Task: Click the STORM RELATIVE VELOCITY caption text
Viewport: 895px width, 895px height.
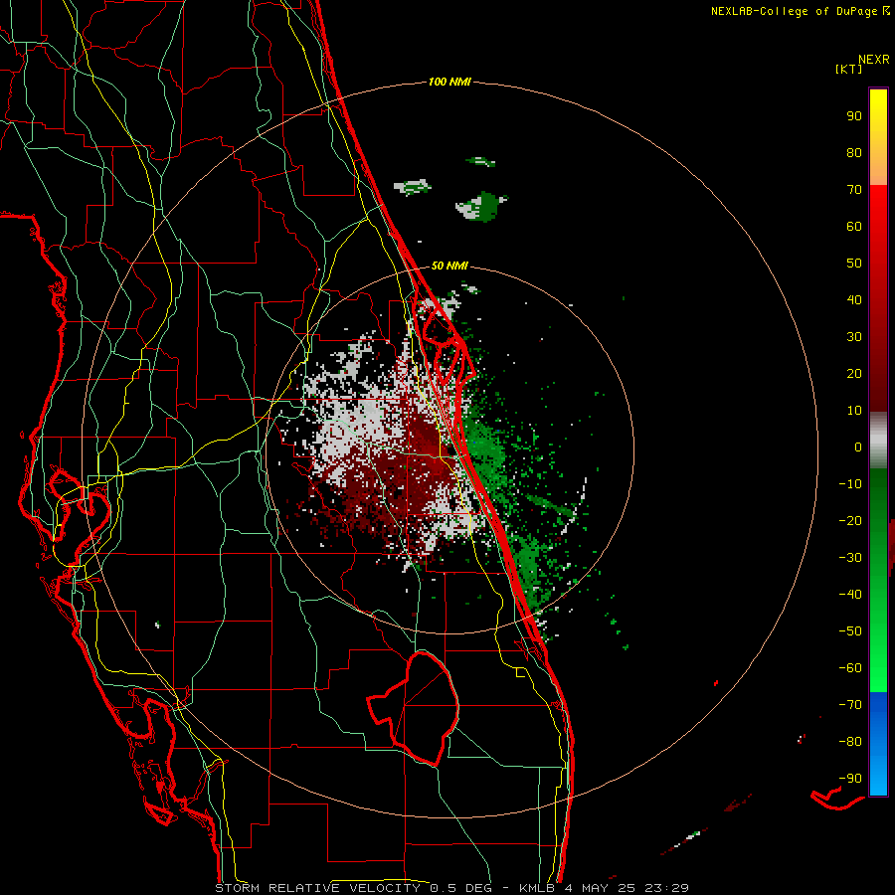Action: pos(318,888)
